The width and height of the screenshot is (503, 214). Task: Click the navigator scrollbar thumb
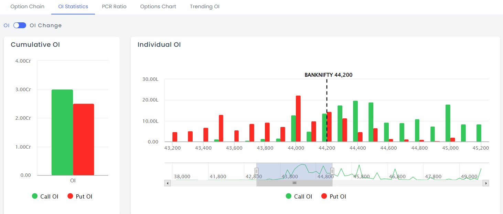pyautogui.click(x=295, y=183)
